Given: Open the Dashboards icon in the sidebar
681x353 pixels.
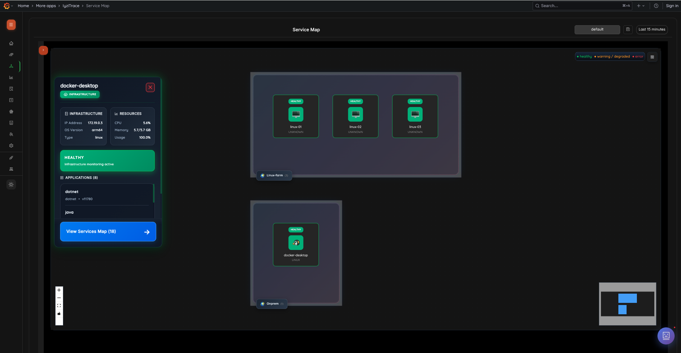Looking at the screenshot, I should pyautogui.click(x=11, y=54).
